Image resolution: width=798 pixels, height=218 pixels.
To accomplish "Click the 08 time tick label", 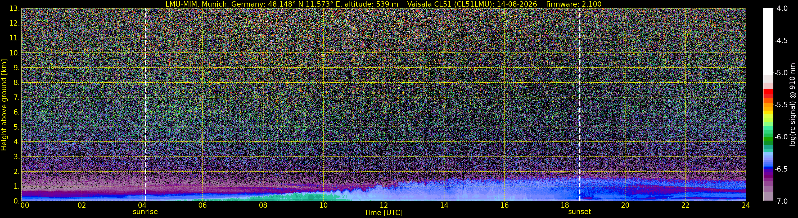I will (263, 205).
